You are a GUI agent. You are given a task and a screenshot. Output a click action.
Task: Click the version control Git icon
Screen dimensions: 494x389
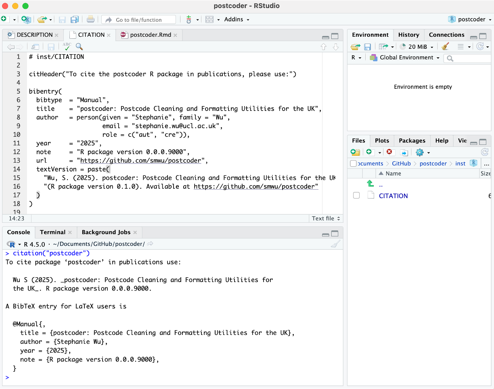point(189,19)
